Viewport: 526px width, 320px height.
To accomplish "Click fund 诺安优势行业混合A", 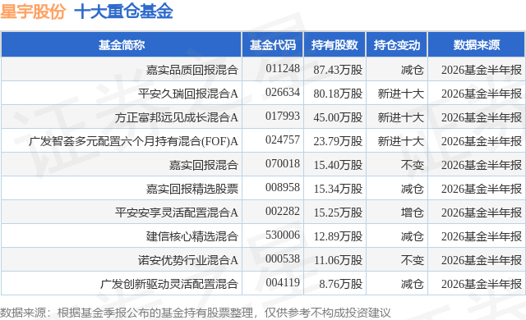I will point(188,260).
